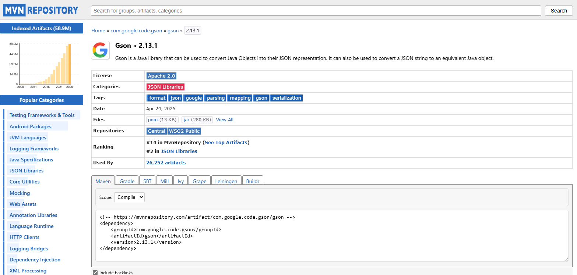The height and width of the screenshot is (275, 577).
Task: Click the parsing tag
Action: (x=215, y=98)
